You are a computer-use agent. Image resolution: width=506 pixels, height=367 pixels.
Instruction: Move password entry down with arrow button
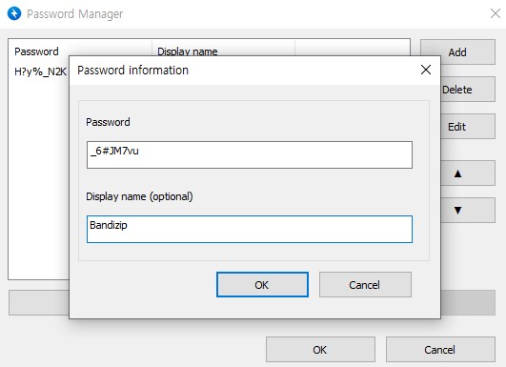coord(468,211)
